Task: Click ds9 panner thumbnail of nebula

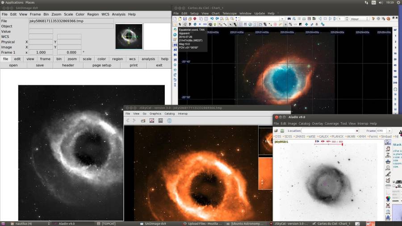Action: coord(129,36)
